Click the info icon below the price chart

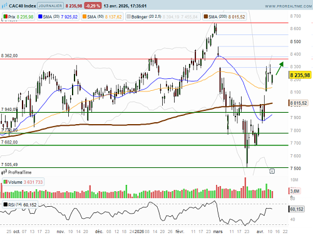[x=272, y=171]
